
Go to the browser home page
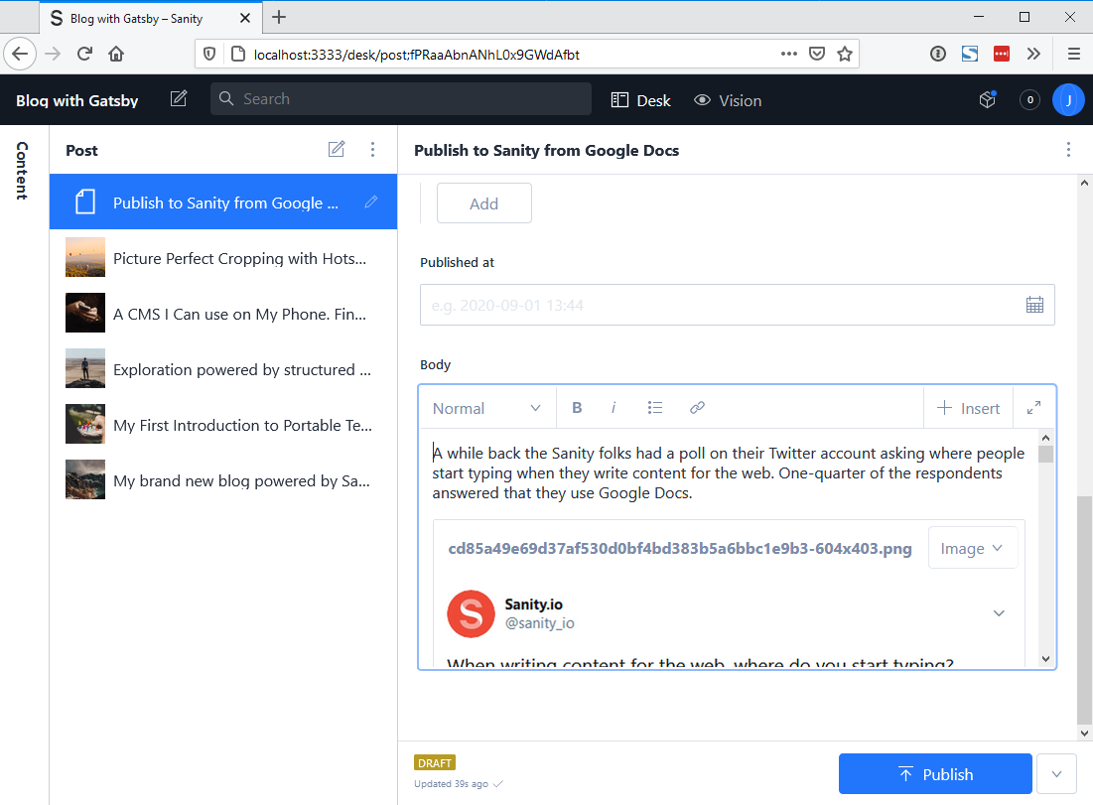116,54
